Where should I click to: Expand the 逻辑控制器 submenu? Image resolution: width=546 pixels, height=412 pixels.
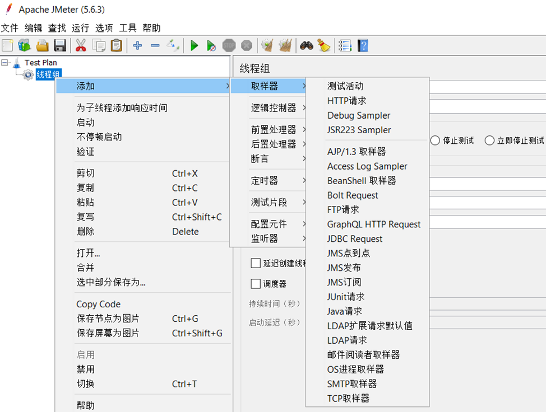(274, 108)
